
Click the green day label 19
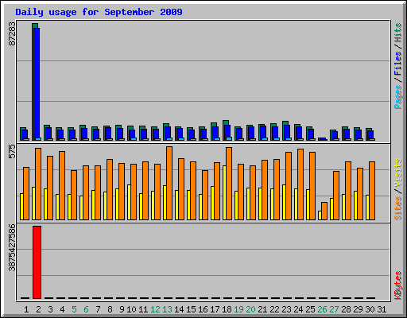click(238, 309)
